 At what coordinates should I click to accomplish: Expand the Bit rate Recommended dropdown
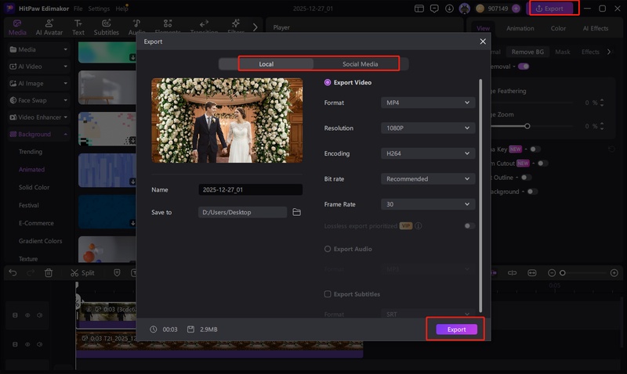pos(429,179)
